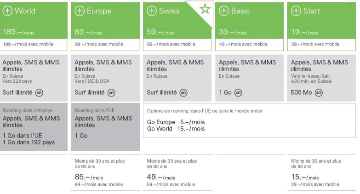Pick the Go World 15.–/mois roaming option
This screenshot has height=194, width=360.
[x=176, y=129]
